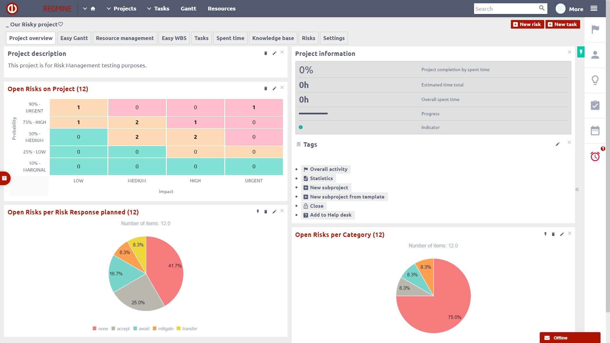610x343 pixels.
Task: Open the flag panel in right sidebar
Action: pyautogui.click(x=595, y=30)
